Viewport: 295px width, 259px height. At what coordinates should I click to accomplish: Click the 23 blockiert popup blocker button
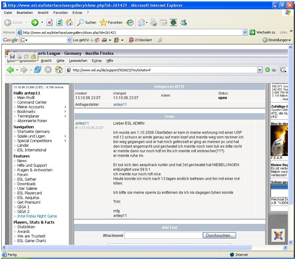(140, 40)
